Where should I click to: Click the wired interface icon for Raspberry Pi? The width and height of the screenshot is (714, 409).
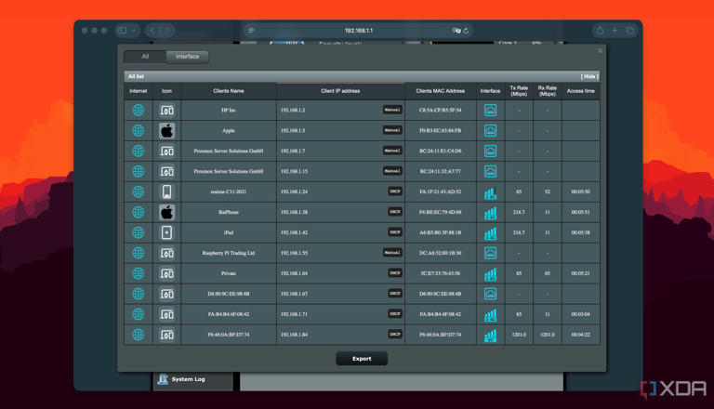(x=490, y=253)
